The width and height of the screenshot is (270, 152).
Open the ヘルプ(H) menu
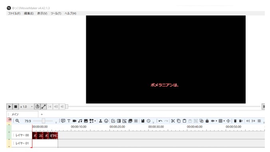point(70,14)
